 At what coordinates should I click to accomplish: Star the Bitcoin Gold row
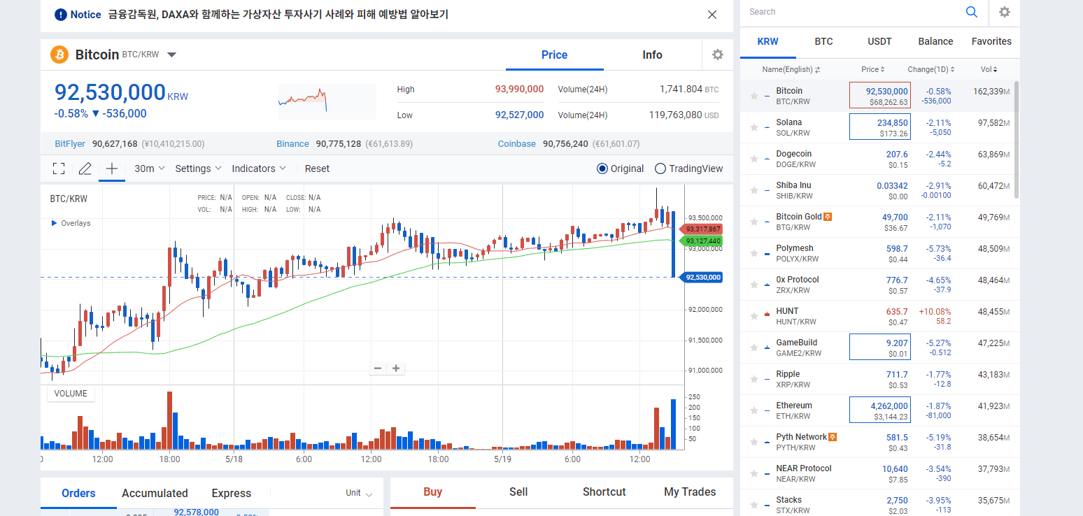(x=754, y=222)
